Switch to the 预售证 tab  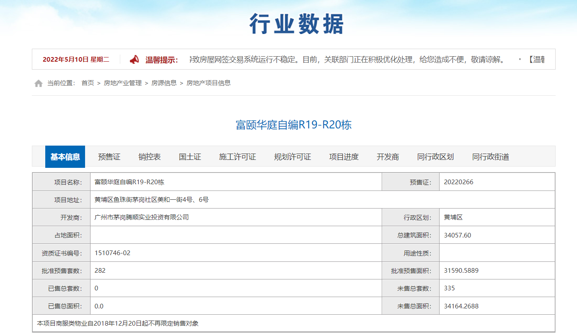109,157
